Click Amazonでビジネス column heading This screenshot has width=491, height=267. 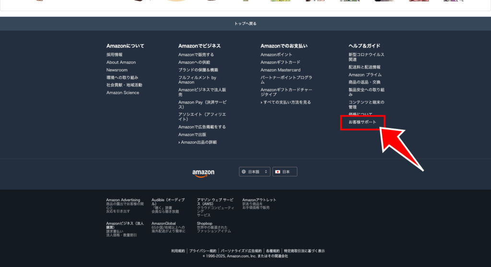coord(199,46)
